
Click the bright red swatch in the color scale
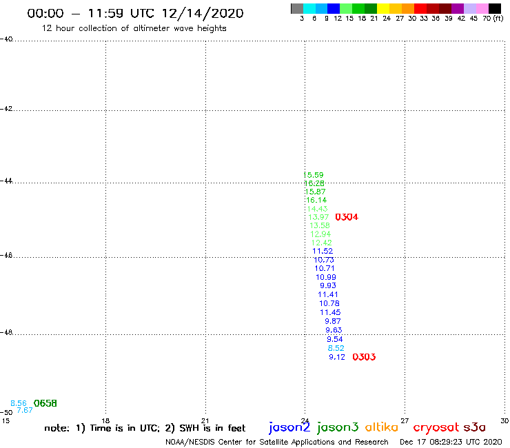click(420, 8)
